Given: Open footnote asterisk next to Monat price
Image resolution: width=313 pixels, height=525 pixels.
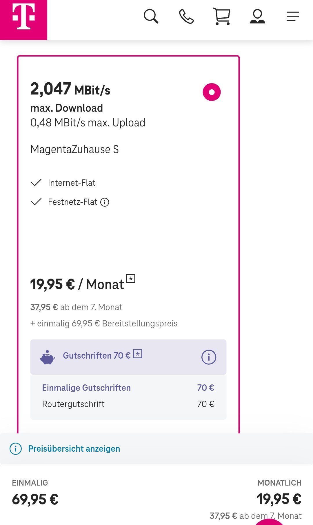Looking at the screenshot, I should 131,279.
